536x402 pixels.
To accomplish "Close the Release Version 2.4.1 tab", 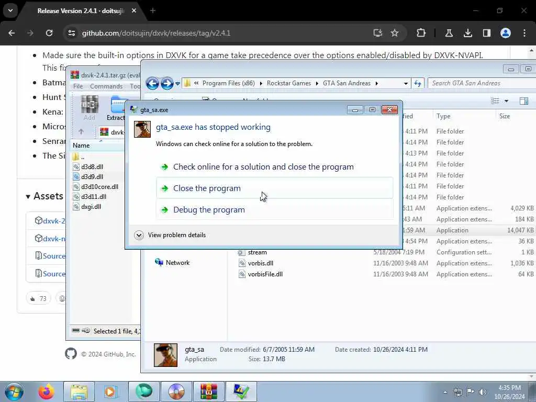I will (x=134, y=10).
